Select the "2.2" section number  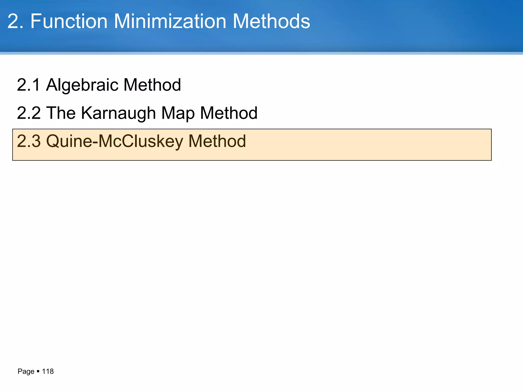[x=28, y=113]
